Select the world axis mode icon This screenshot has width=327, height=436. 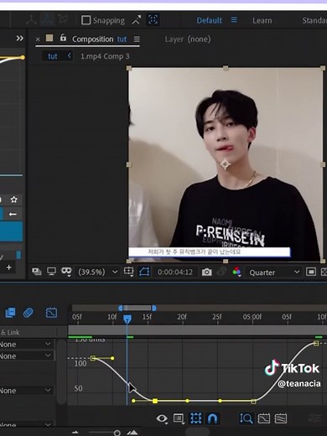[x=47, y=20]
